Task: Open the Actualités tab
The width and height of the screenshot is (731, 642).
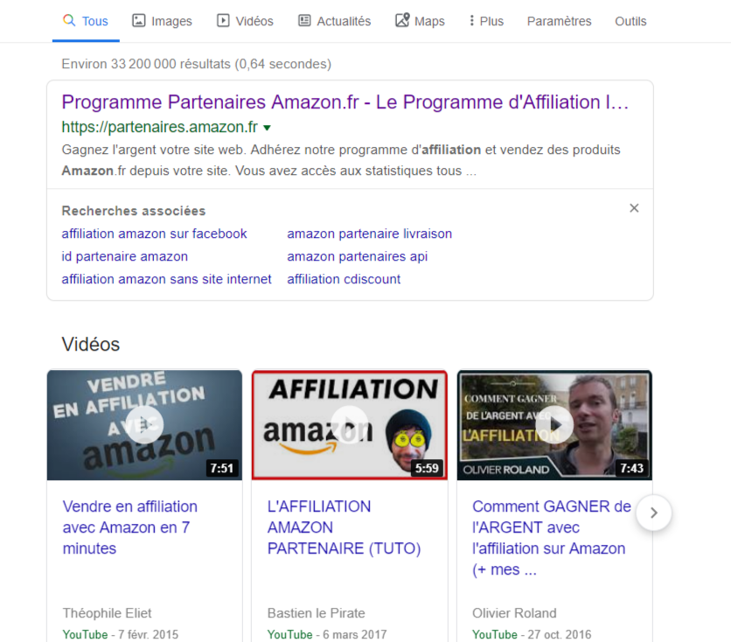Action: pyautogui.click(x=335, y=21)
